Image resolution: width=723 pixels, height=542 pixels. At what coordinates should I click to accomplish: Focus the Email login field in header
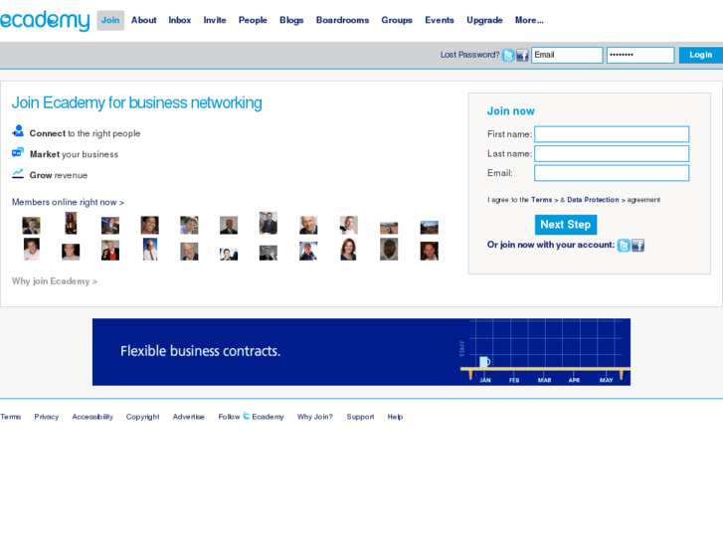[567, 55]
